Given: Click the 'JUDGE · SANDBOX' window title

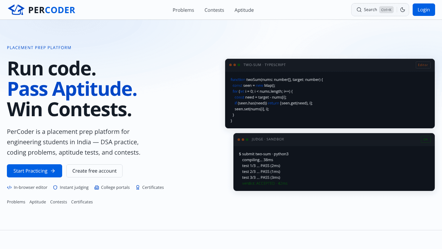Looking at the screenshot, I should click(x=268, y=139).
